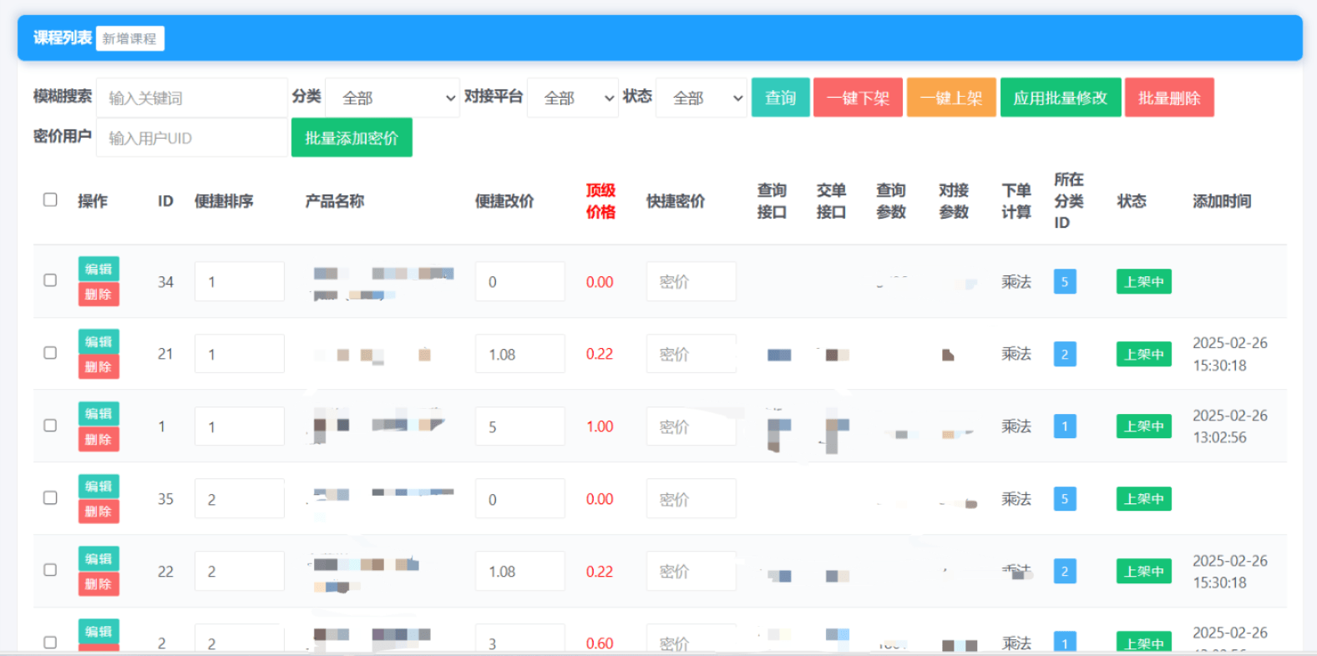Tick the checkbox for row ID 35
This screenshot has height=656, width=1317.
50,498
